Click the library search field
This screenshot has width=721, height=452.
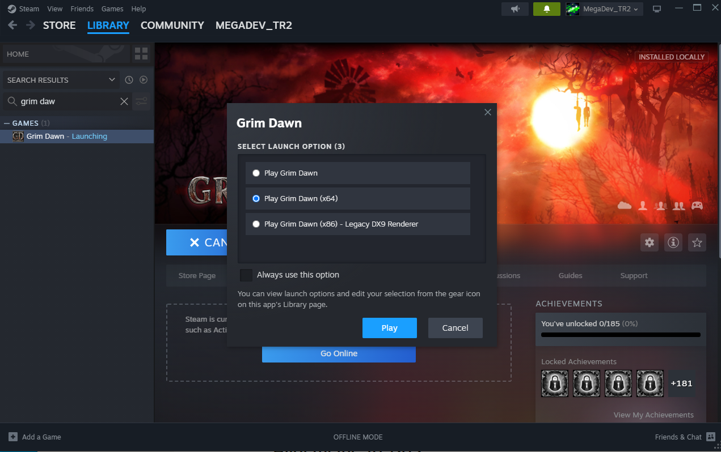[x=68, y=101]
